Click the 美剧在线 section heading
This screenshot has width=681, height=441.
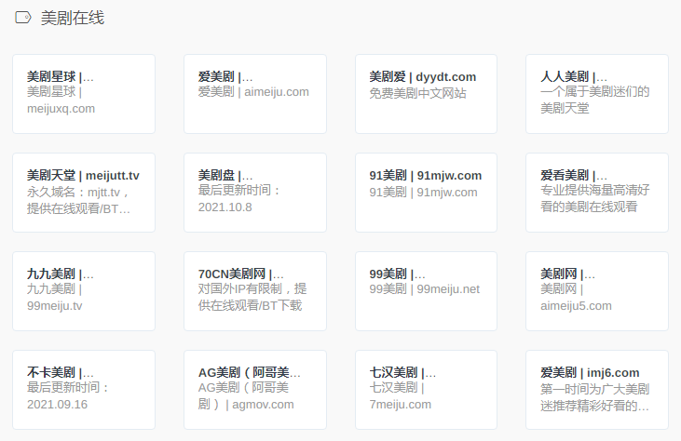coord(73,19)
